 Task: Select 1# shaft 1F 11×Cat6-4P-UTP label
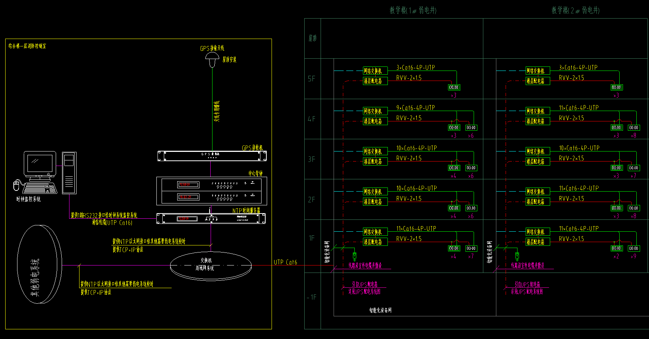(416, 229)
